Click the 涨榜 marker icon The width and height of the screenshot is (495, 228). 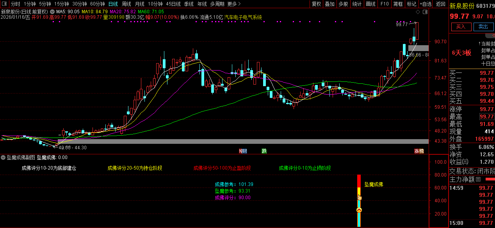419,151
